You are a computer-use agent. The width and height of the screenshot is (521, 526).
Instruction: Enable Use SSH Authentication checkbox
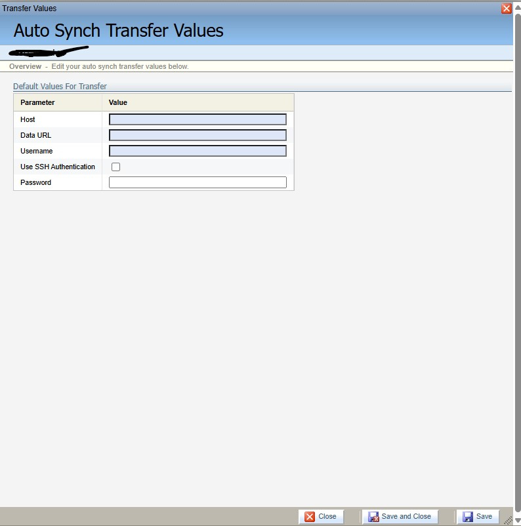(116, 167)
